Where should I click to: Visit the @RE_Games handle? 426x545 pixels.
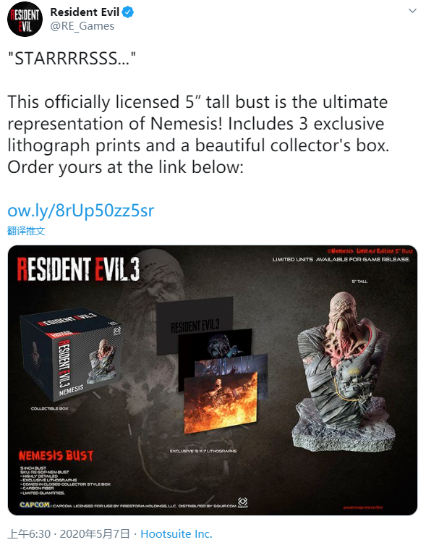82,26
